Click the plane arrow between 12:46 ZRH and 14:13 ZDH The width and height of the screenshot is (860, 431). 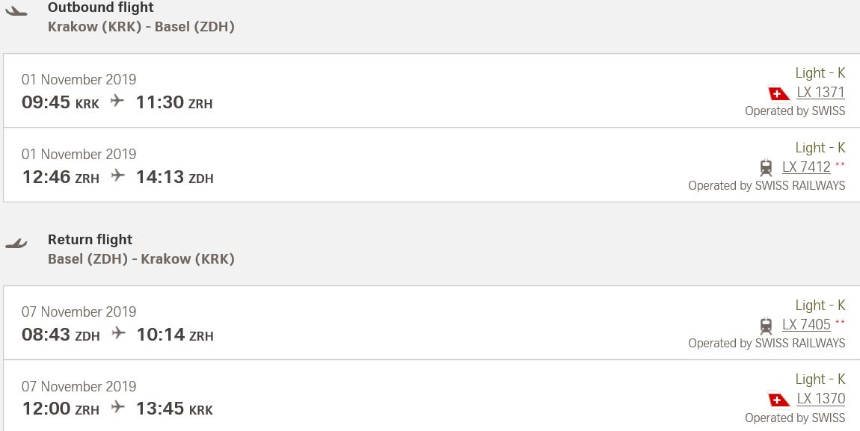[x=118, y=176]
